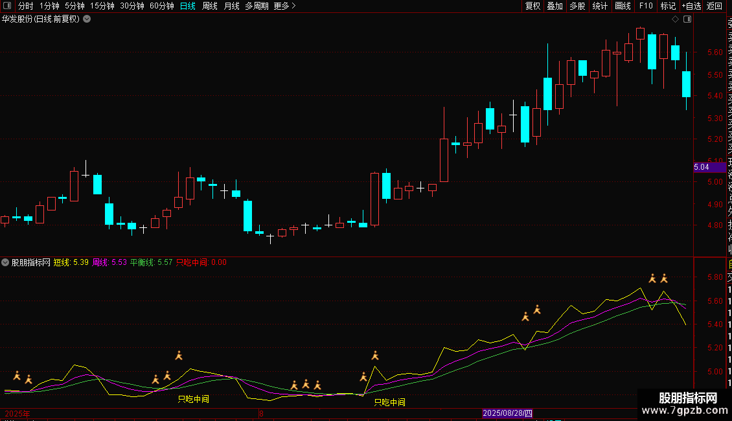Screen dimensions: 732x421
Task: Click the 2025/08/28/四 date marker
Action: click(x=507, y=413)
